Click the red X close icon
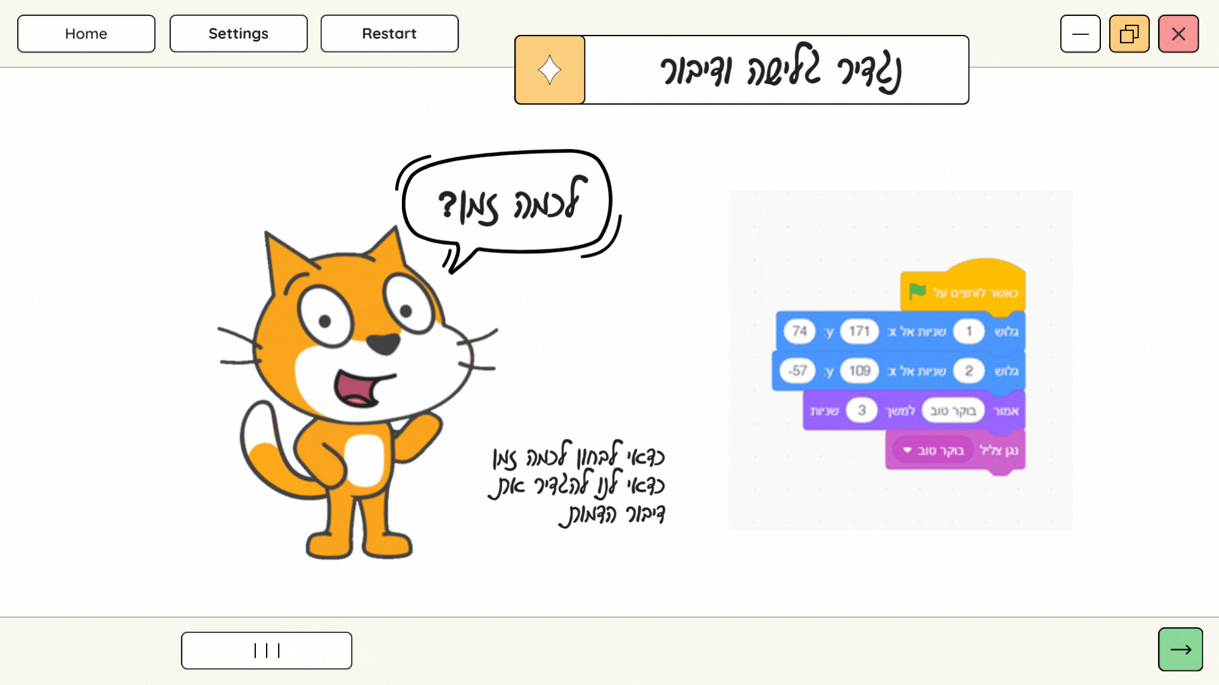 1178,34
